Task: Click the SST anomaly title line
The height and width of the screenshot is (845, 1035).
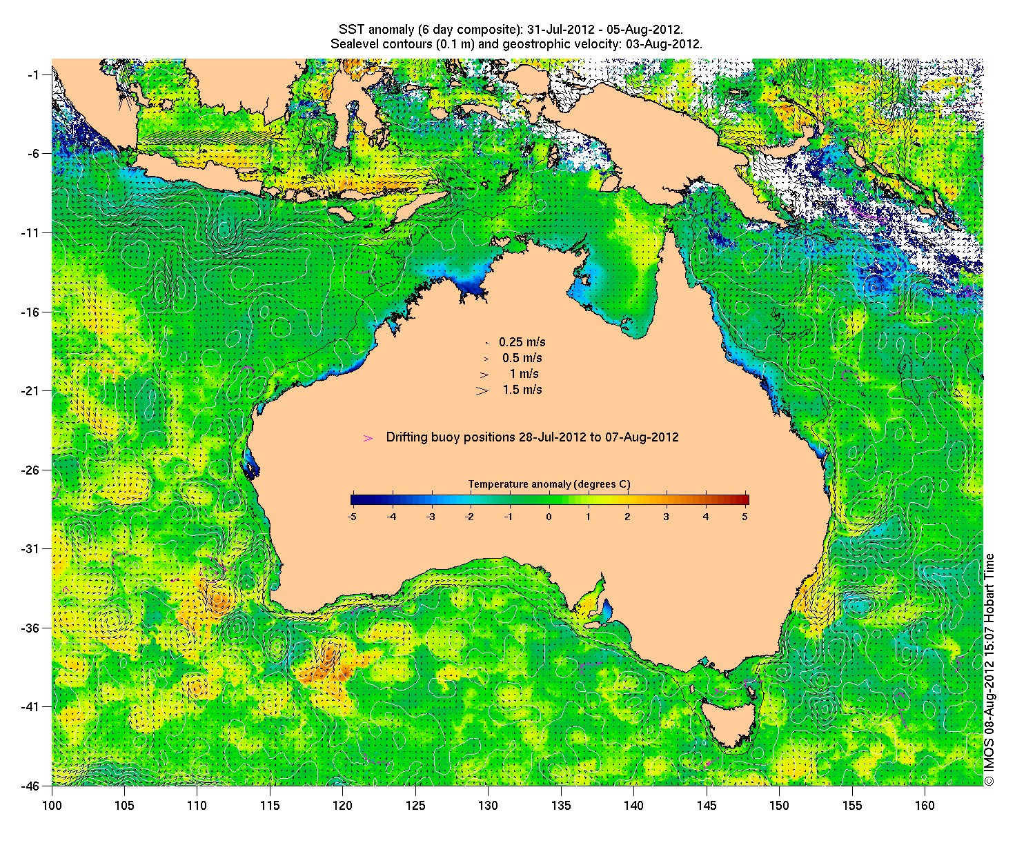Action: (x=511, y=30)
